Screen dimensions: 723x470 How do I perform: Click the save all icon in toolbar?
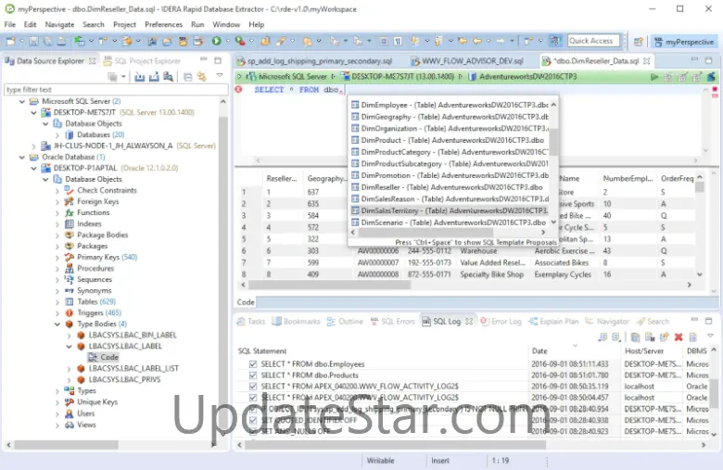47,42
